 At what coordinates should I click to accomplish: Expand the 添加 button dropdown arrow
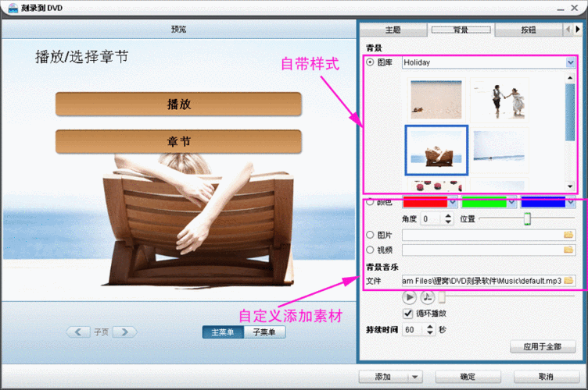(414, 377)
